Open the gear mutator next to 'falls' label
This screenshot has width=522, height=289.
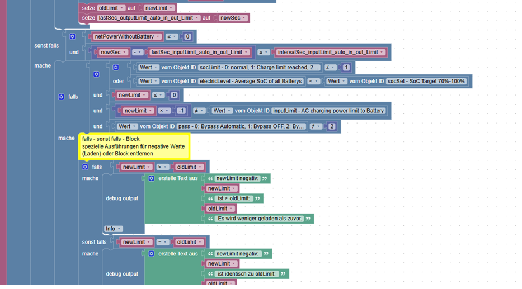pos(61,97)
